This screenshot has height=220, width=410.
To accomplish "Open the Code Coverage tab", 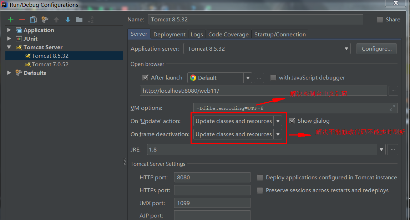I will pos(228,35).
